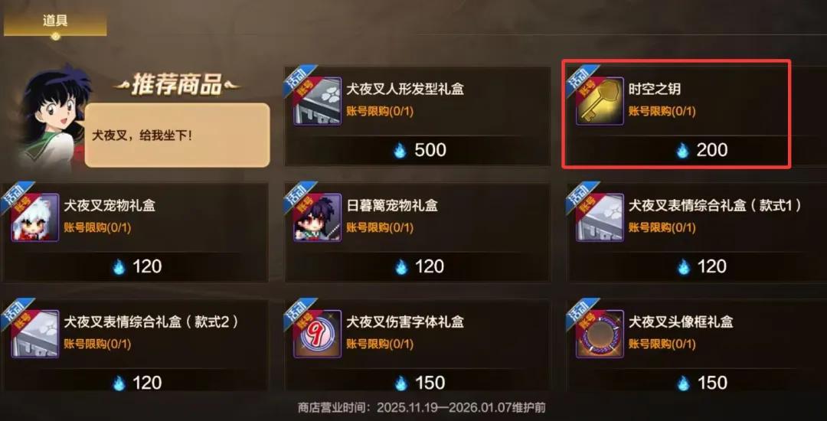Buy 时空之钥 for 200 blue flames

[x=702, y=150]
